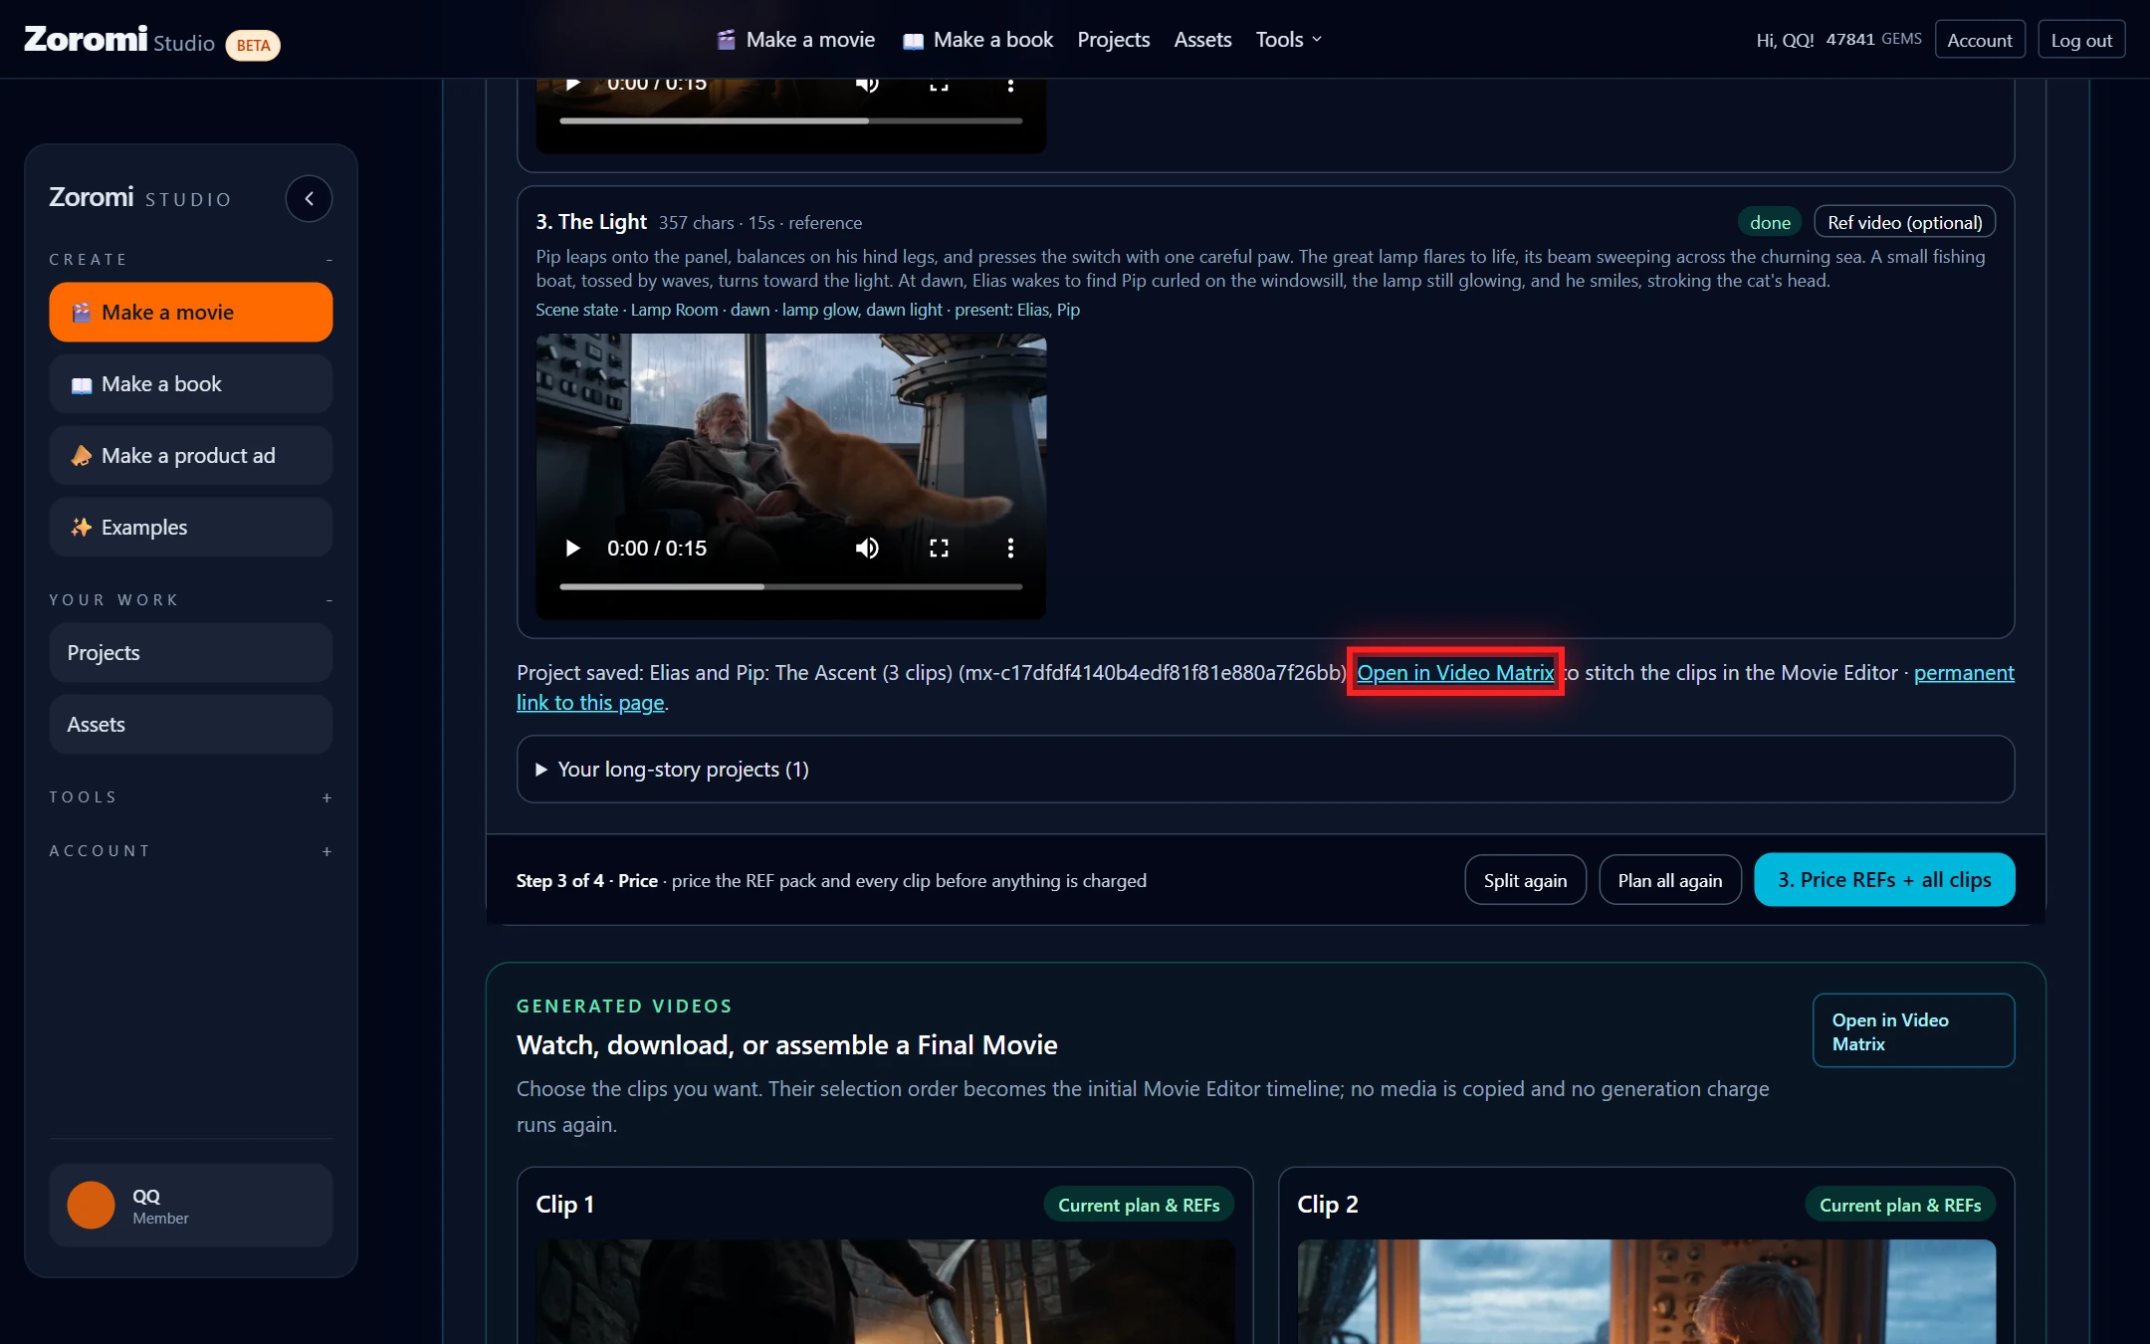Click the done status badge

tap(1770, 222)
